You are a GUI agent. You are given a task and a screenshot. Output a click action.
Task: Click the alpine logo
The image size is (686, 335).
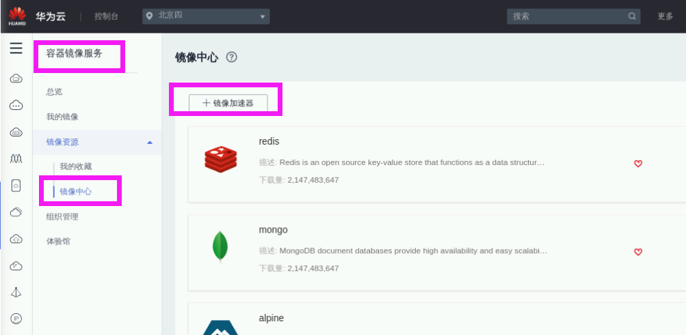coord(220,327)
